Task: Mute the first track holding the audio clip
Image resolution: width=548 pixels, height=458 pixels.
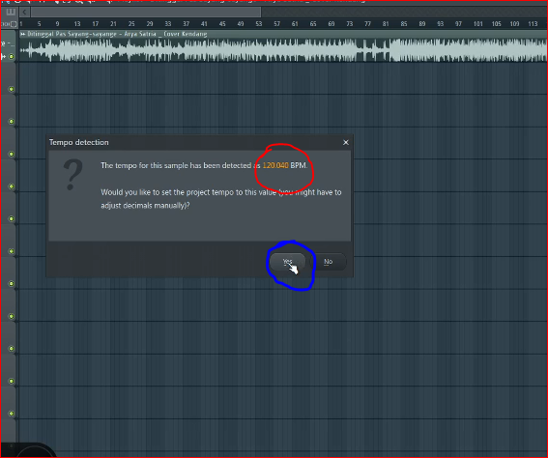Action: (12, 56)
